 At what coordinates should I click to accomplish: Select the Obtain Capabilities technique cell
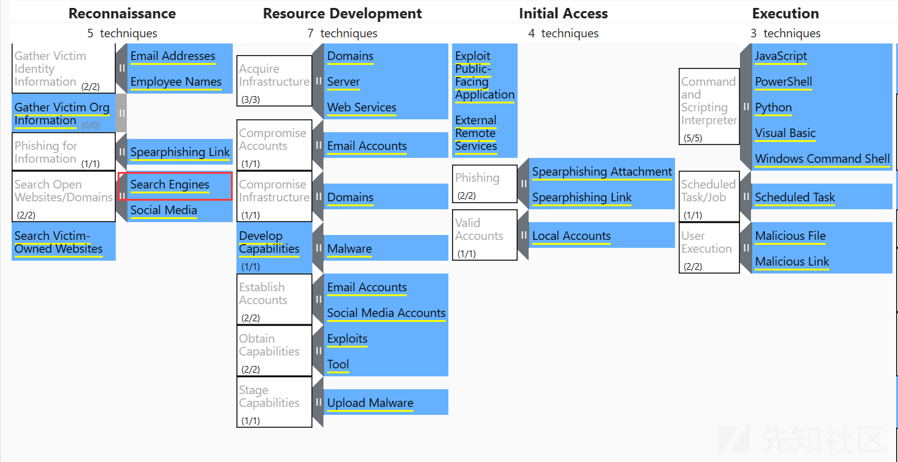(274, 351)
